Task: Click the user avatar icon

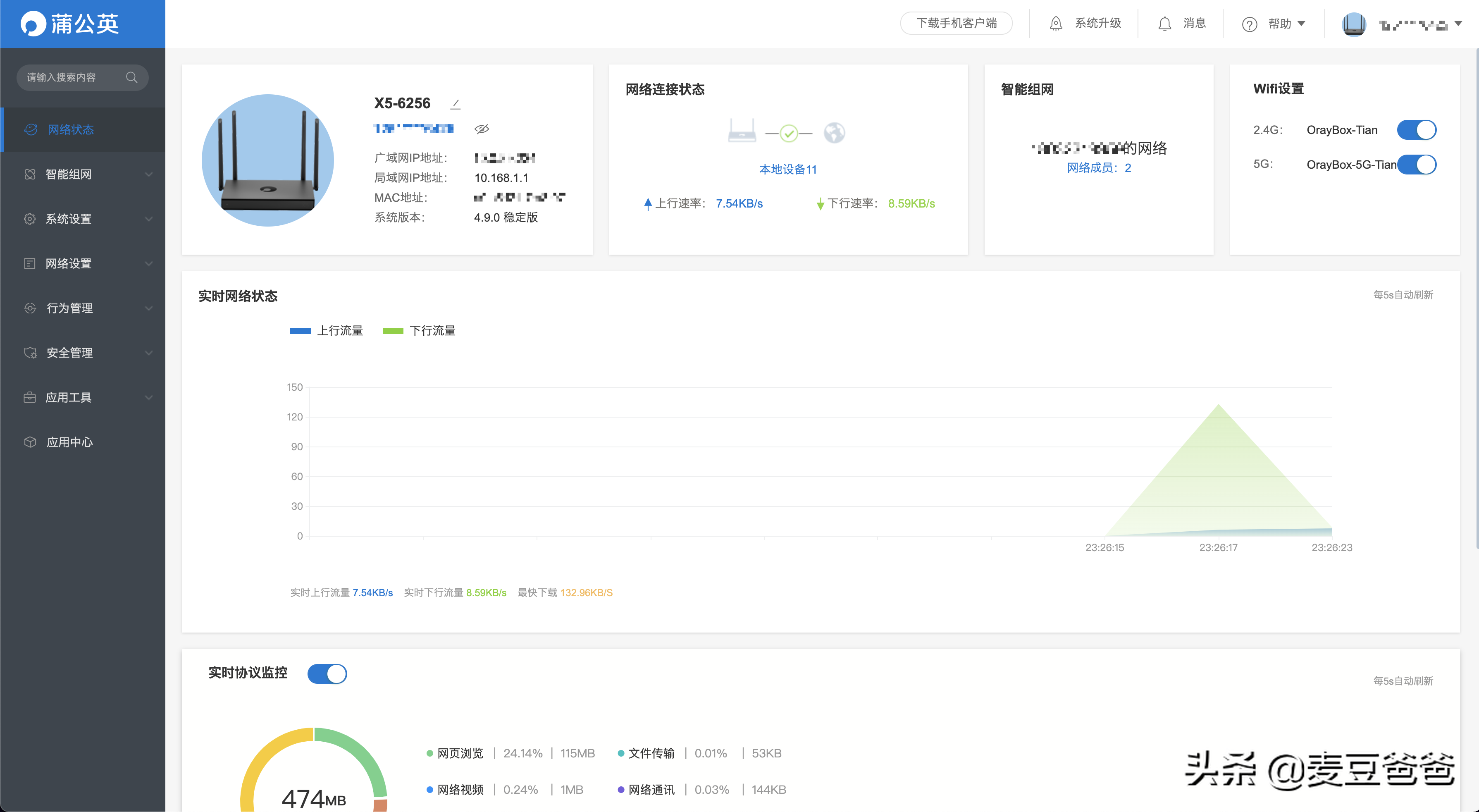Action: (1353, 24)
